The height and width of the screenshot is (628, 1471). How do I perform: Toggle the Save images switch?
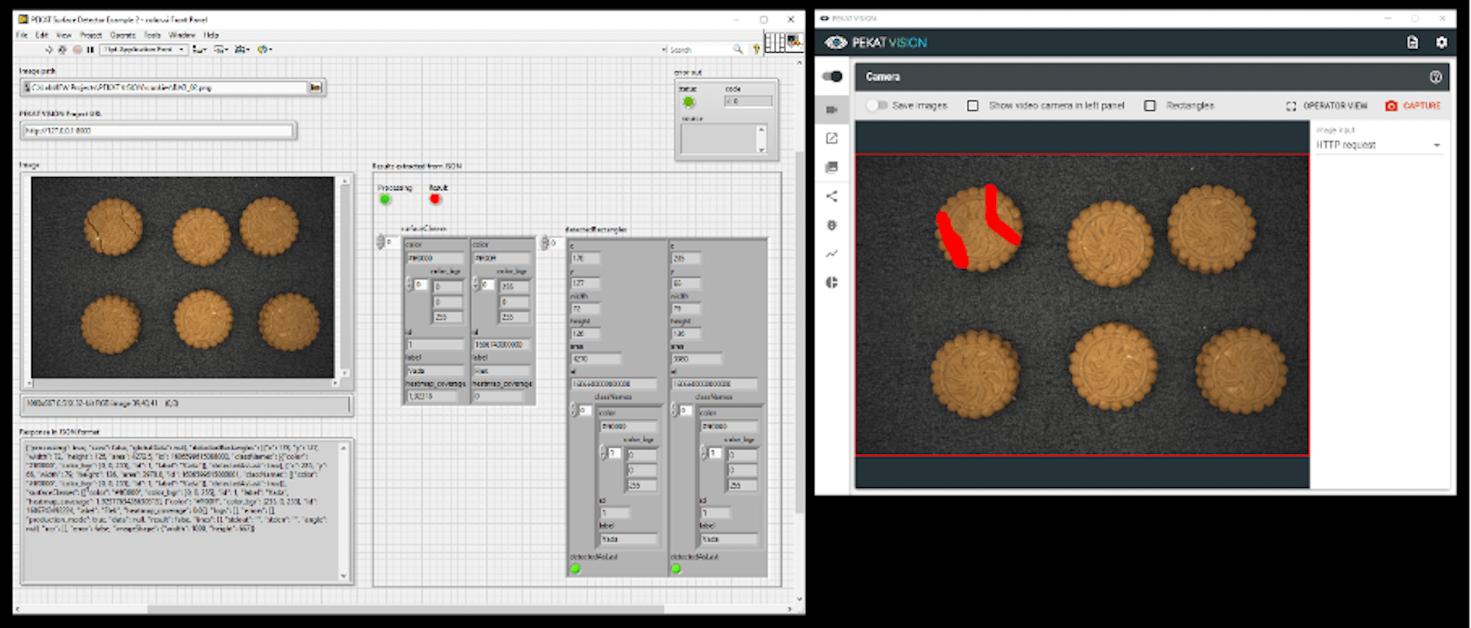[x=876, y=106]
